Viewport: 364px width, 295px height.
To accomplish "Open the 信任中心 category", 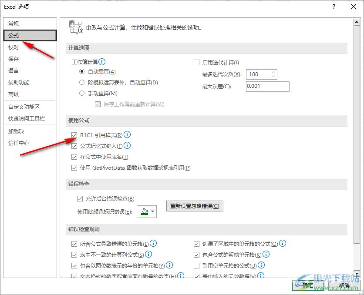I will (x=30, y=143).
